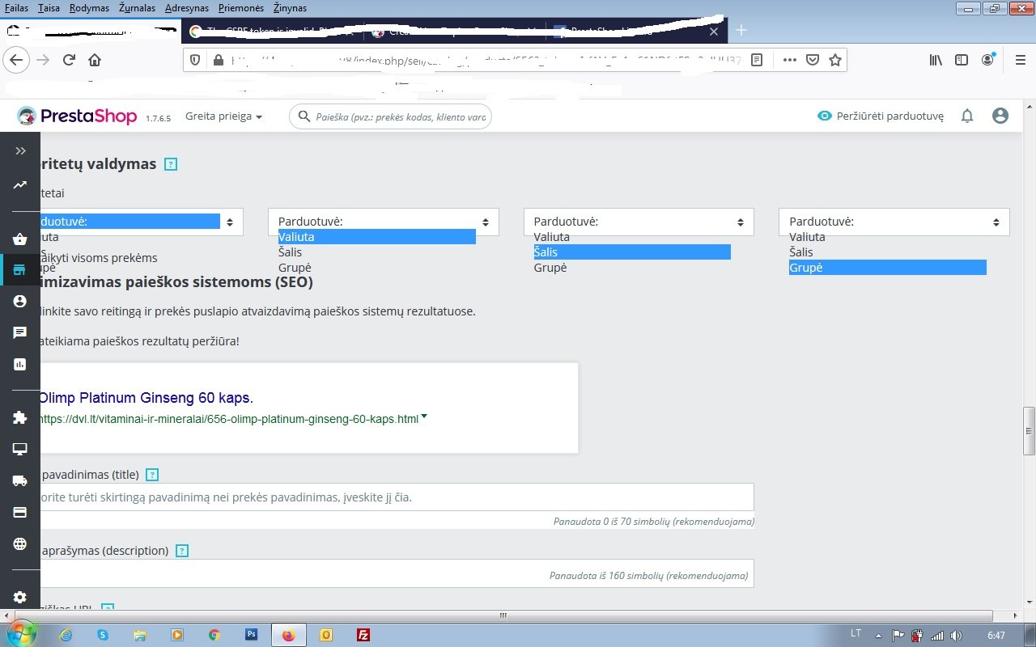Focus the Paieška search field
1036x647 pixels.
click(390, 116)
